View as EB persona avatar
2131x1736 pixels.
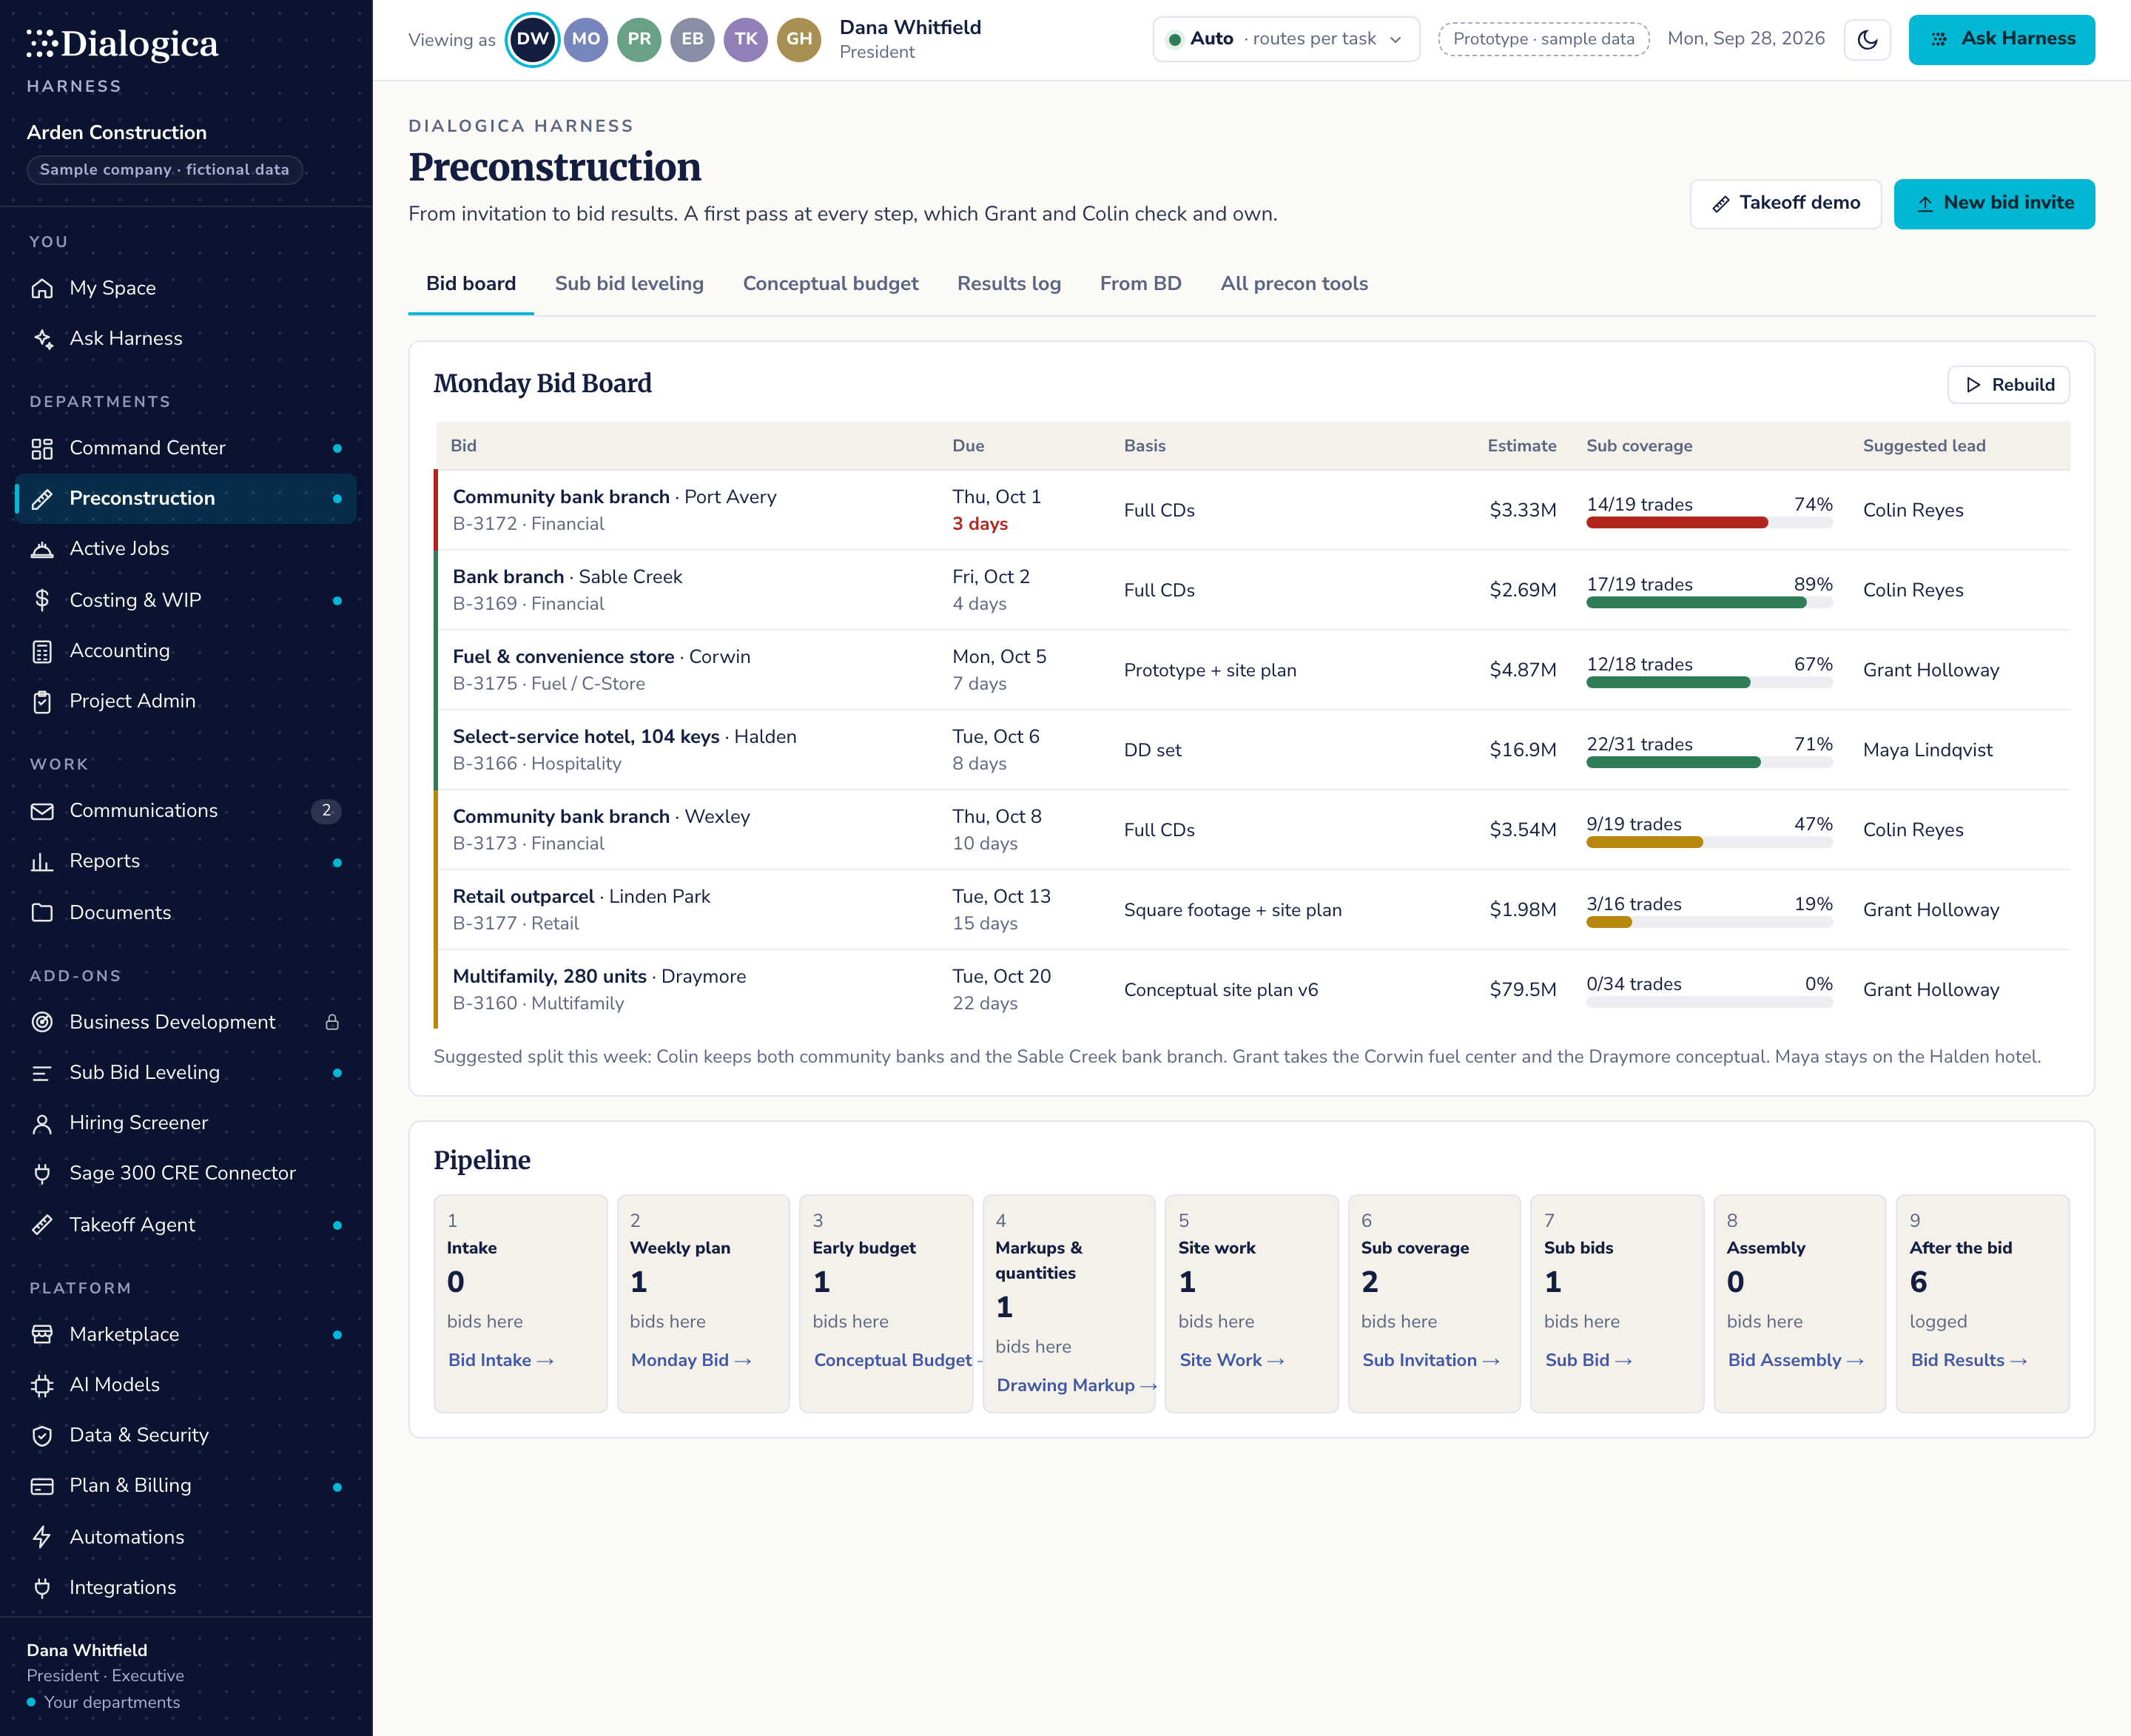coord(692,40)
